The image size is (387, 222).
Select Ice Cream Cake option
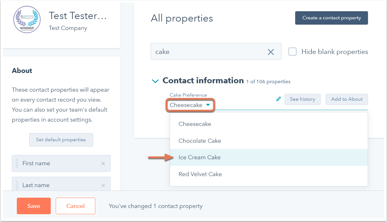tap(200, 157)
